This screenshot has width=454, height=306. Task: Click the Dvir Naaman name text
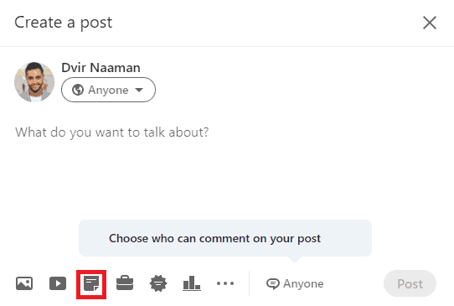click(101, 68)
